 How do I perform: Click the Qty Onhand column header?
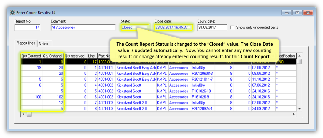[x=53, y=56]
